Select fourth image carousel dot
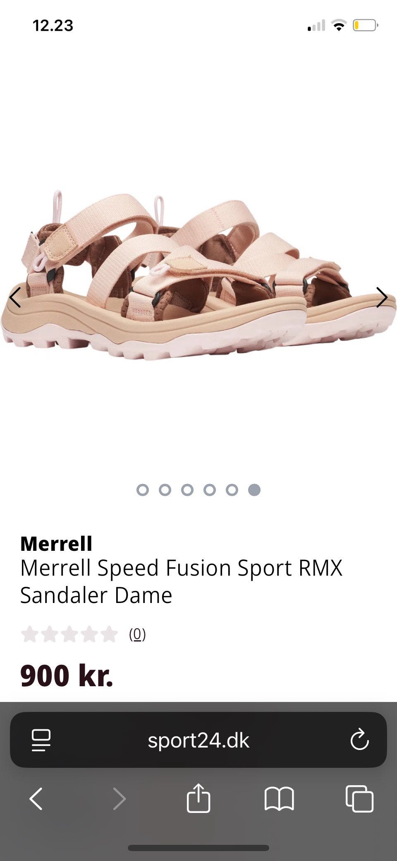Screen dimensions: 397x861 point(210,490)
